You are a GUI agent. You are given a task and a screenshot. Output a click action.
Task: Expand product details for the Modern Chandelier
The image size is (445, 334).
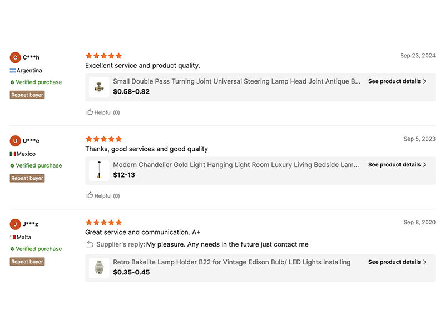(x=396, y=165)
